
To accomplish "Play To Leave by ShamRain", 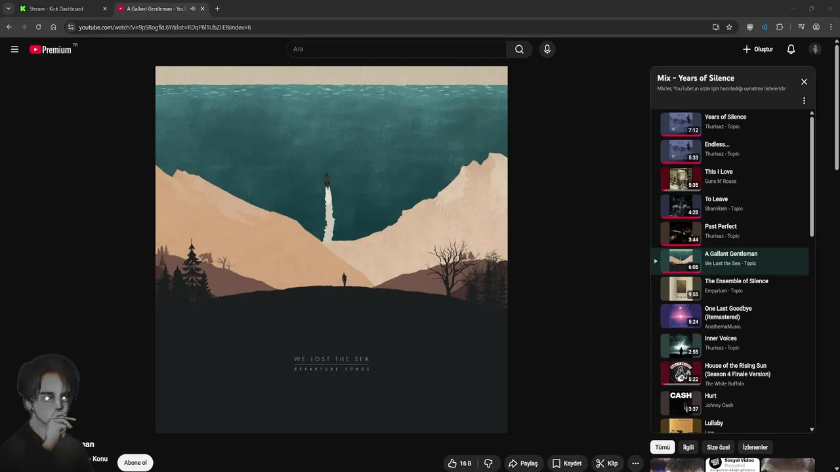I will [x=730, y=206].
